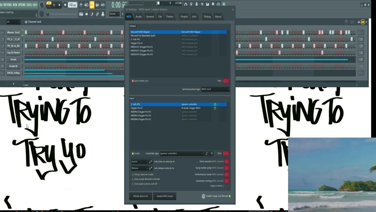This screenshot has width=376, height=212.
Task: Click the Refresh device list button
Action: [140, 196]
